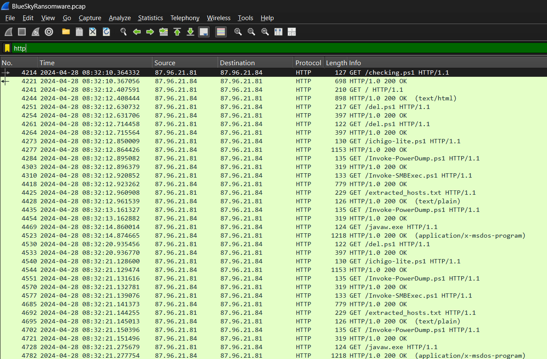This screenshot has width=547, height=359.
Task: Open display filter bookmark menu
Action: click(x=7, y=48)
